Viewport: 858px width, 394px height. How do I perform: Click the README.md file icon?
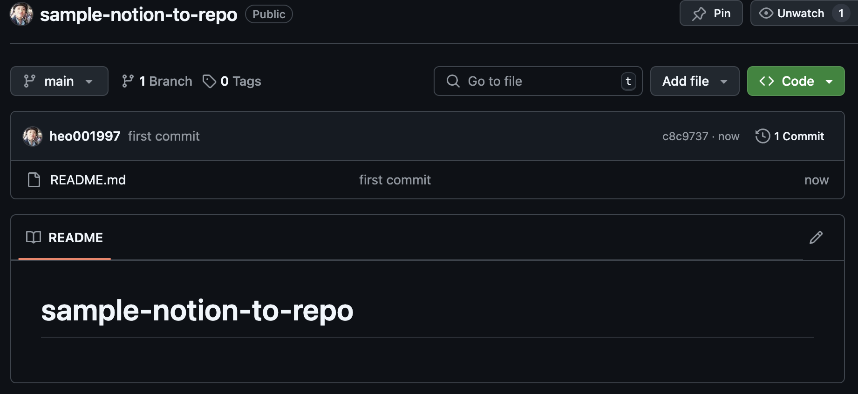tap(34, 180)
